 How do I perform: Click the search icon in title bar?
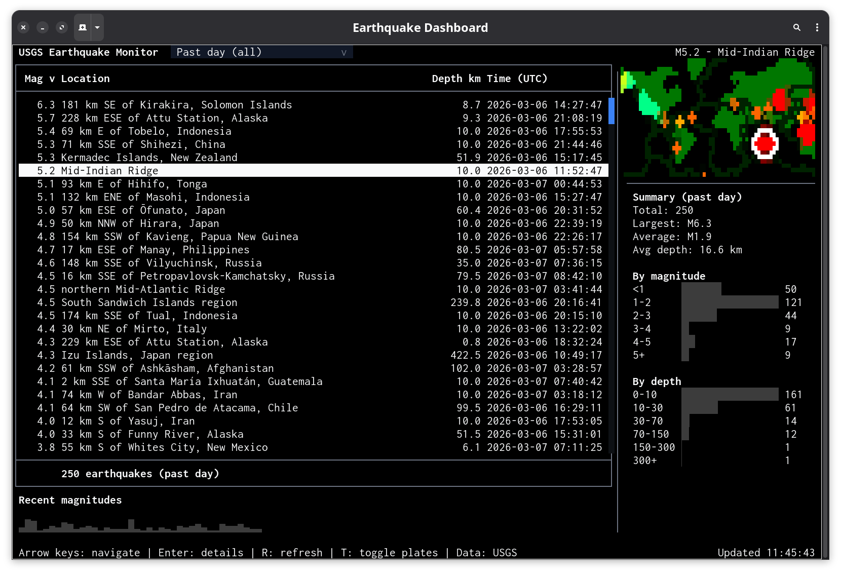pyautogui.click(x=797, y=27)
